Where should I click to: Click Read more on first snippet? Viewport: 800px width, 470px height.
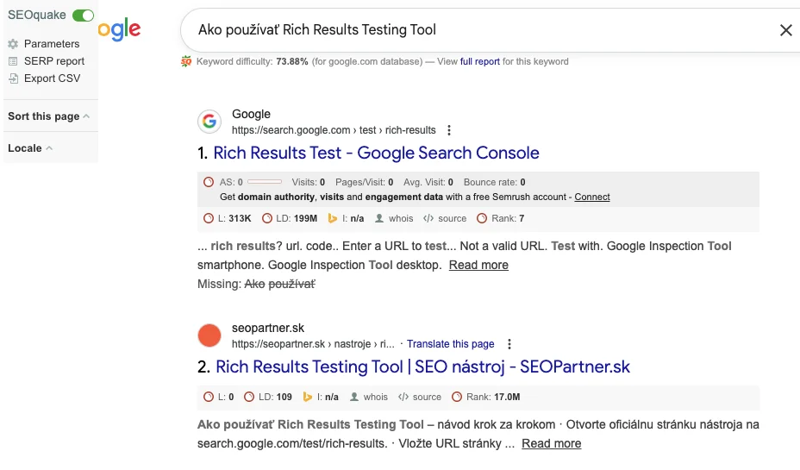(478, 266)
